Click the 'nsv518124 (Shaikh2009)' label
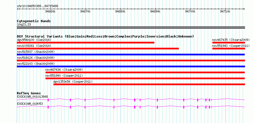 point(36,58)
